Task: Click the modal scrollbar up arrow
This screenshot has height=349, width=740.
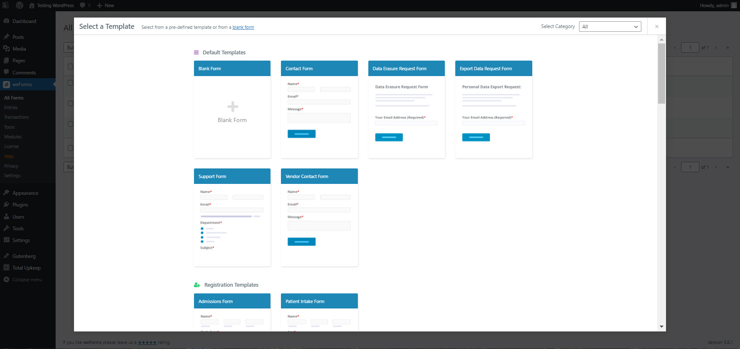Action: coord(661,39)
